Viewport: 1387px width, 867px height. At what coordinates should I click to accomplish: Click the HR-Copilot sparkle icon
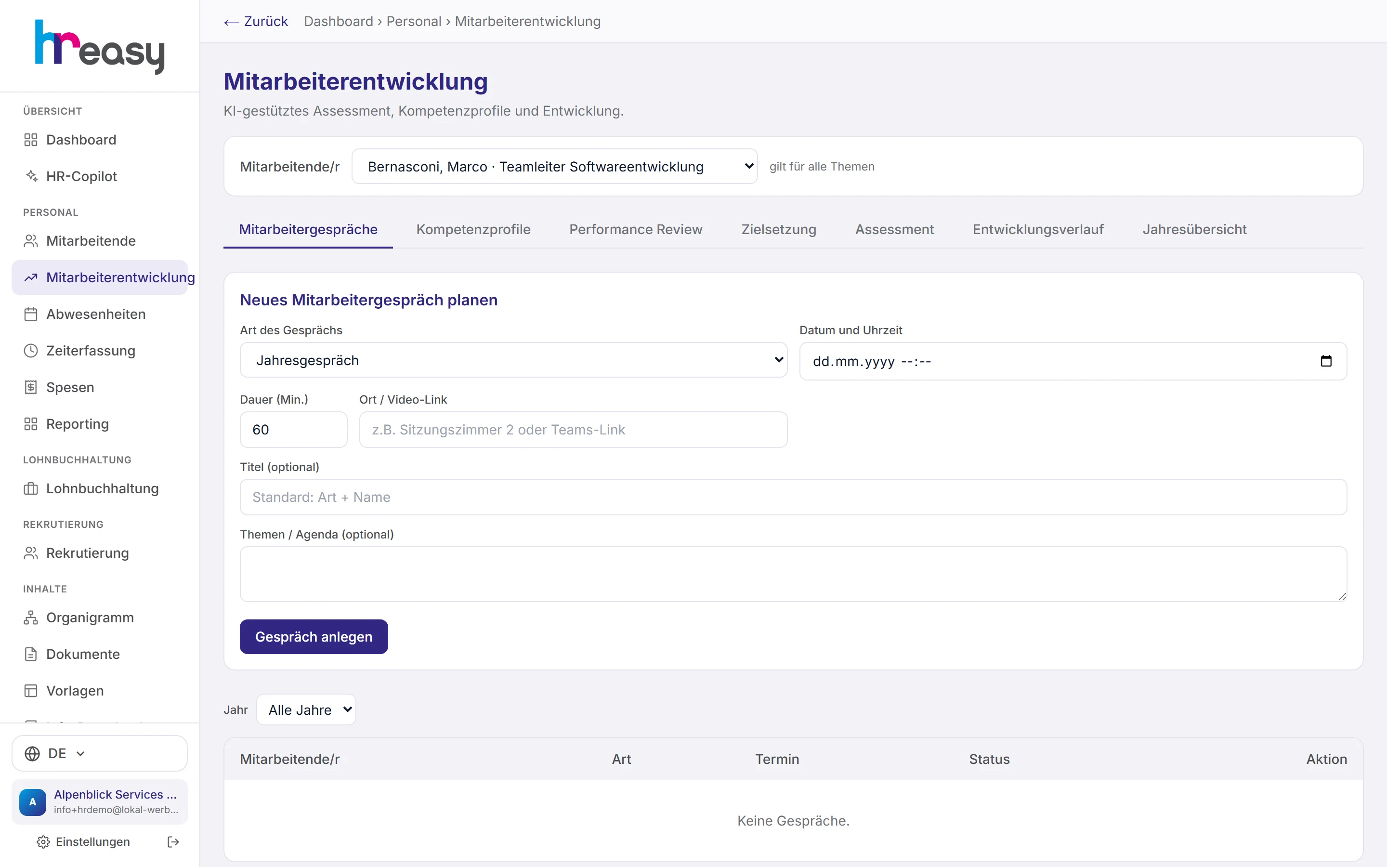31,176
